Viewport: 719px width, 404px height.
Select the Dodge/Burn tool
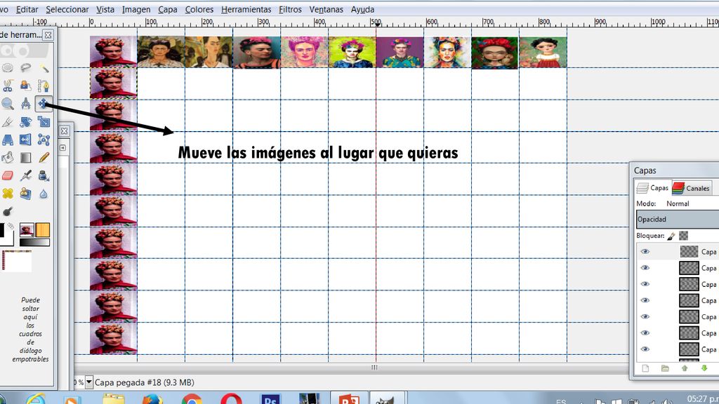(x=8, y=212)
